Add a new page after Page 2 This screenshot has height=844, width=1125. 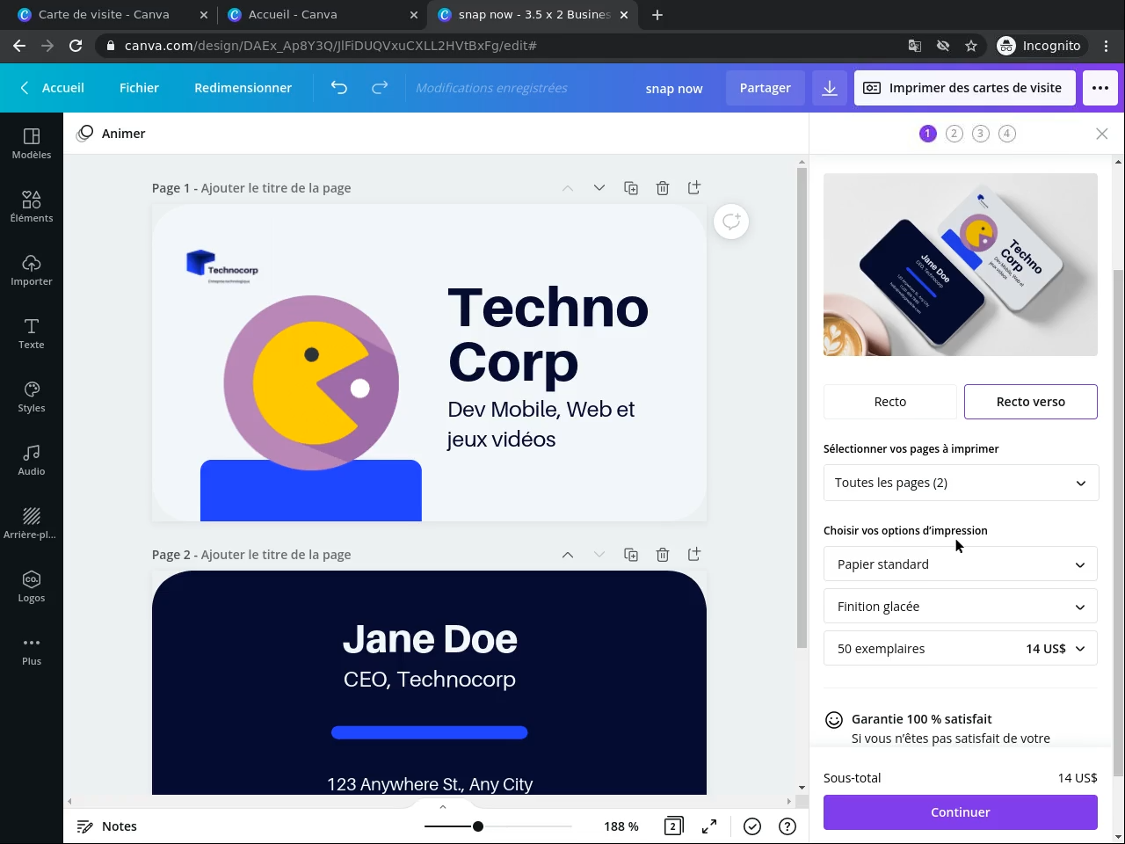(694, 555)
